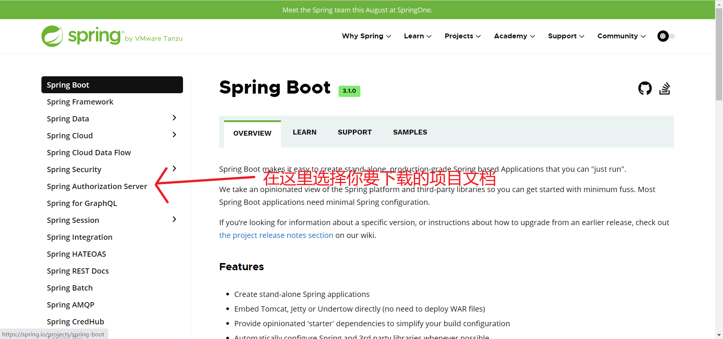The width and height of the screenshot is (723, 339).
Task: Open the Spring Boot GitHub repository icon
Action: 645,88
